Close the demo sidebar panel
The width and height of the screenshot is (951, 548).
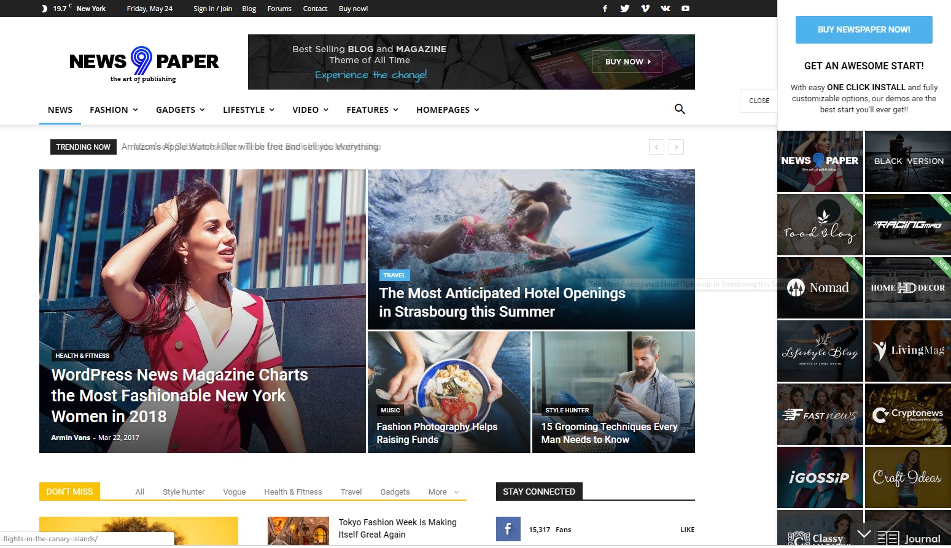tap(759, 101)
